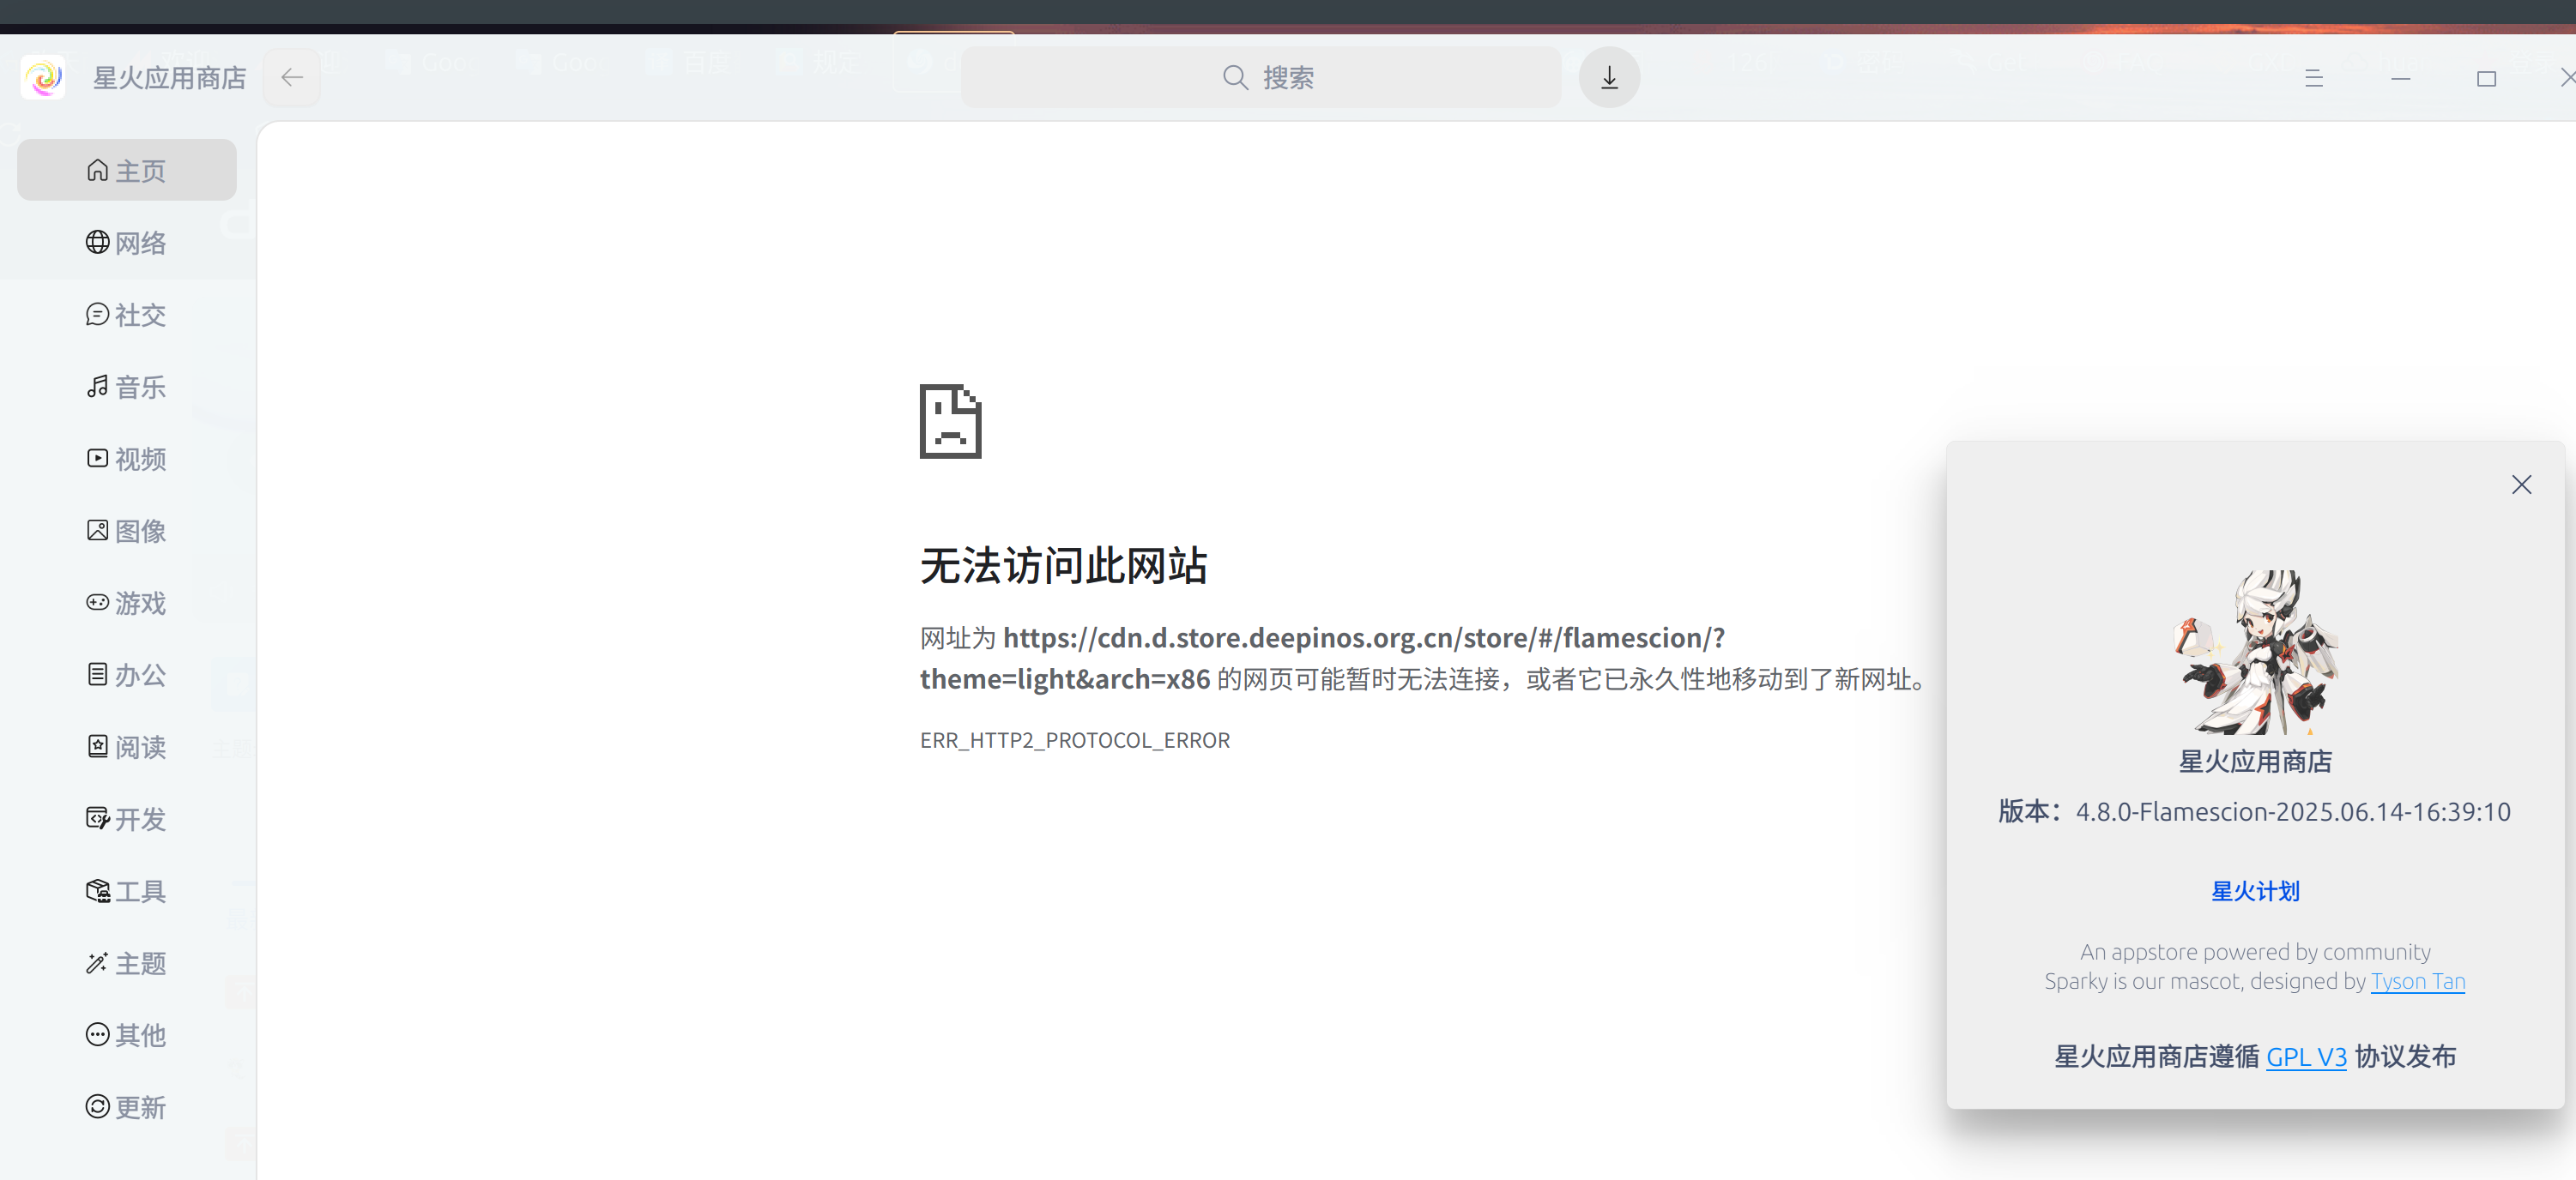Screen dimensions: 2576x1180
Task: Open the 社交 social category
Action: coord(127,315)
